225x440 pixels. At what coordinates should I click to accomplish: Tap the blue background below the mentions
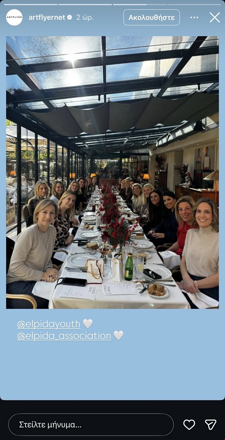point(112,369)
